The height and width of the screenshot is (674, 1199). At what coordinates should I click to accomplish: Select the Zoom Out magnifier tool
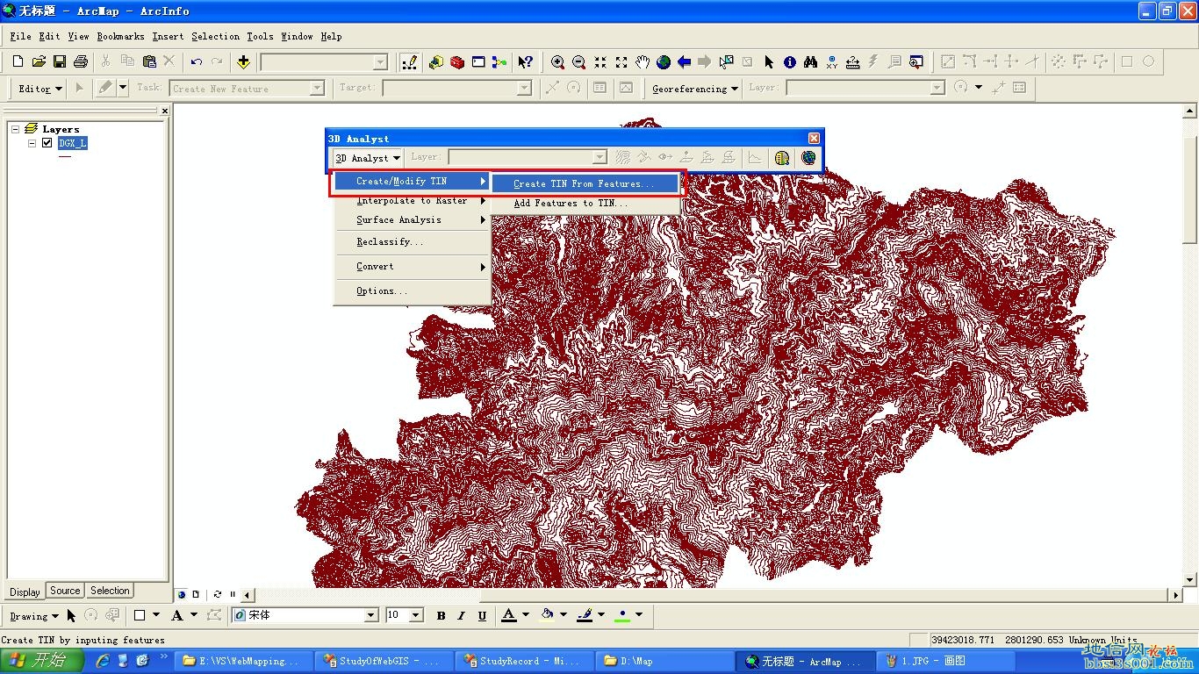(x=578, y=61)
